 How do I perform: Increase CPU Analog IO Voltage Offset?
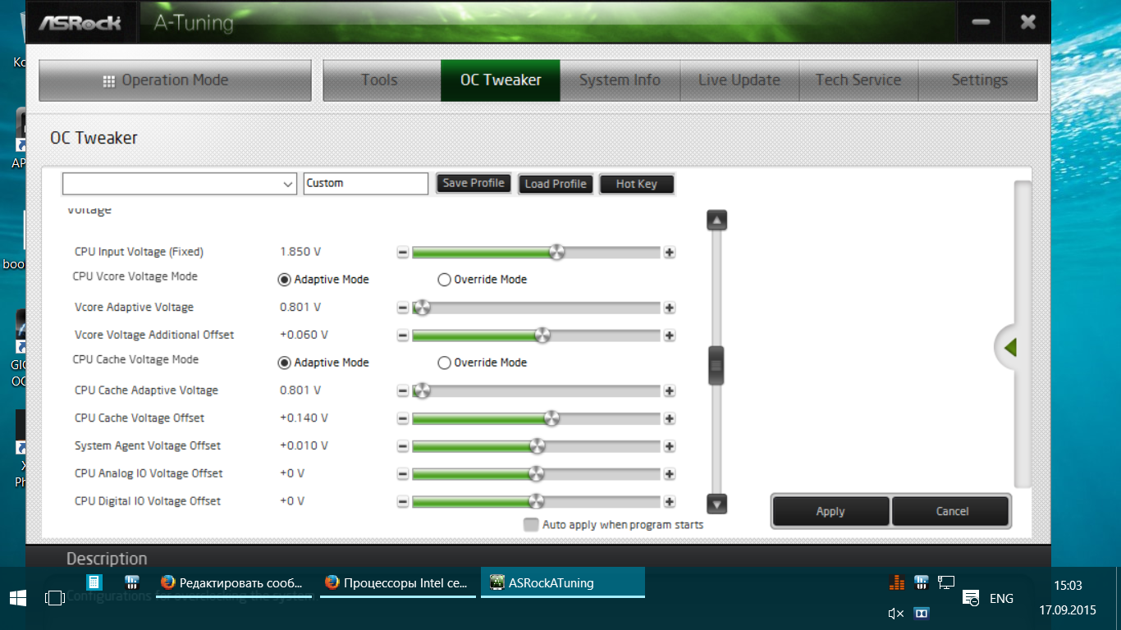670,474
